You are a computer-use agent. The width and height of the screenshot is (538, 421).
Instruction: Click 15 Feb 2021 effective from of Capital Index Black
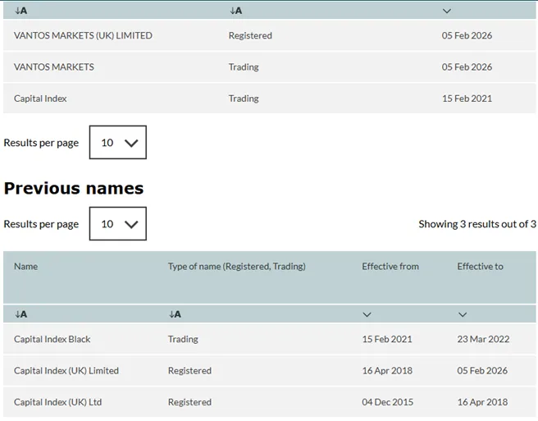[x=387, y=339]
